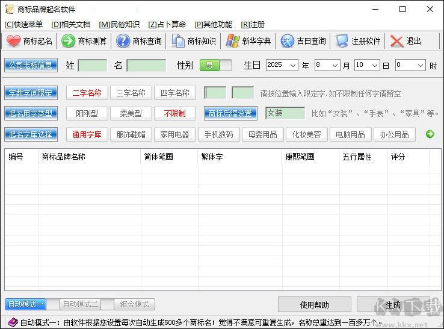
Task: Click 公司老板信息 button
Action: [x=31, y=65]
